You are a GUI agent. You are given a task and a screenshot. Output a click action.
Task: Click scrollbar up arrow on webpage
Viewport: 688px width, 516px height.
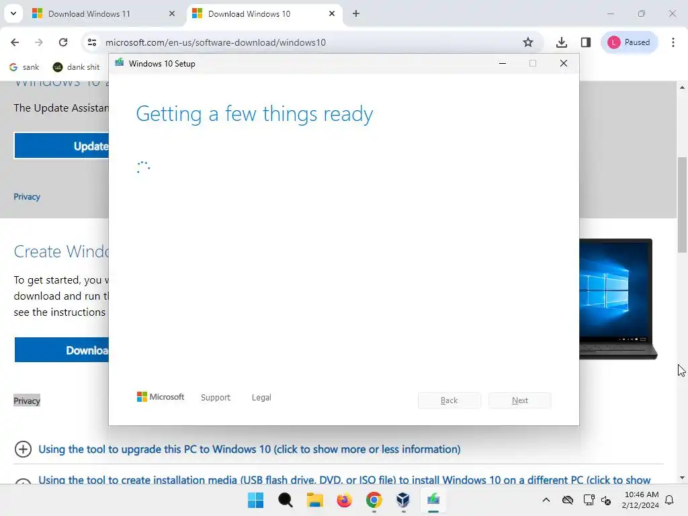click(x=682, y=87)
